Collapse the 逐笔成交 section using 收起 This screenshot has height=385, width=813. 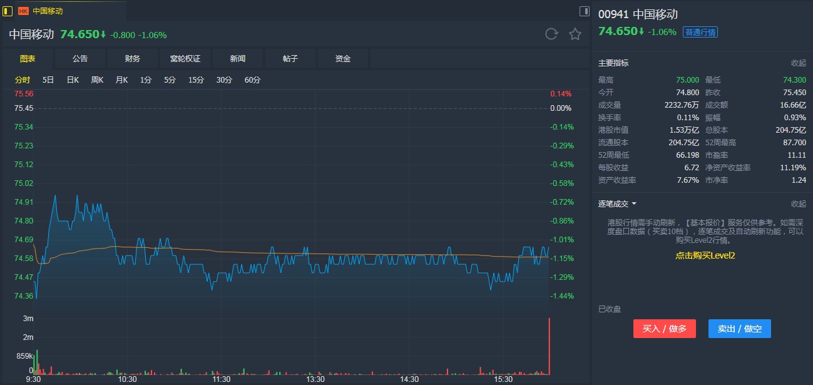[798, 203]
